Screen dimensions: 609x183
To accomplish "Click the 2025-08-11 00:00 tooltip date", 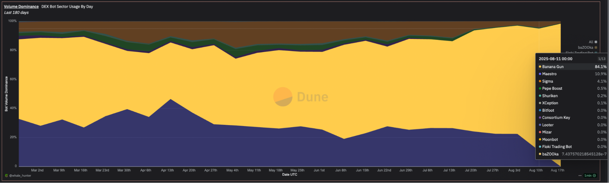I will [x=555, y=59].
